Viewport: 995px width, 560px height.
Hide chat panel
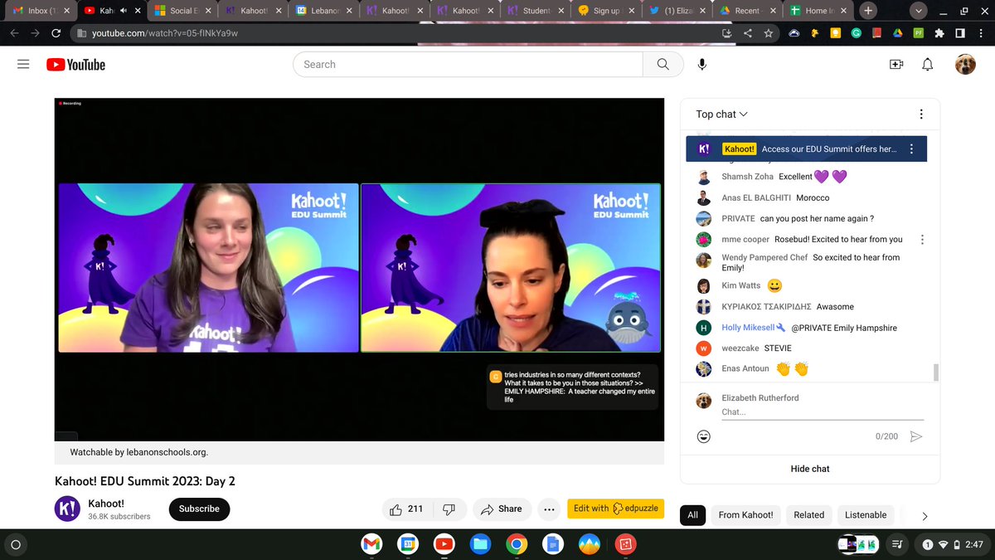point(810,469)
